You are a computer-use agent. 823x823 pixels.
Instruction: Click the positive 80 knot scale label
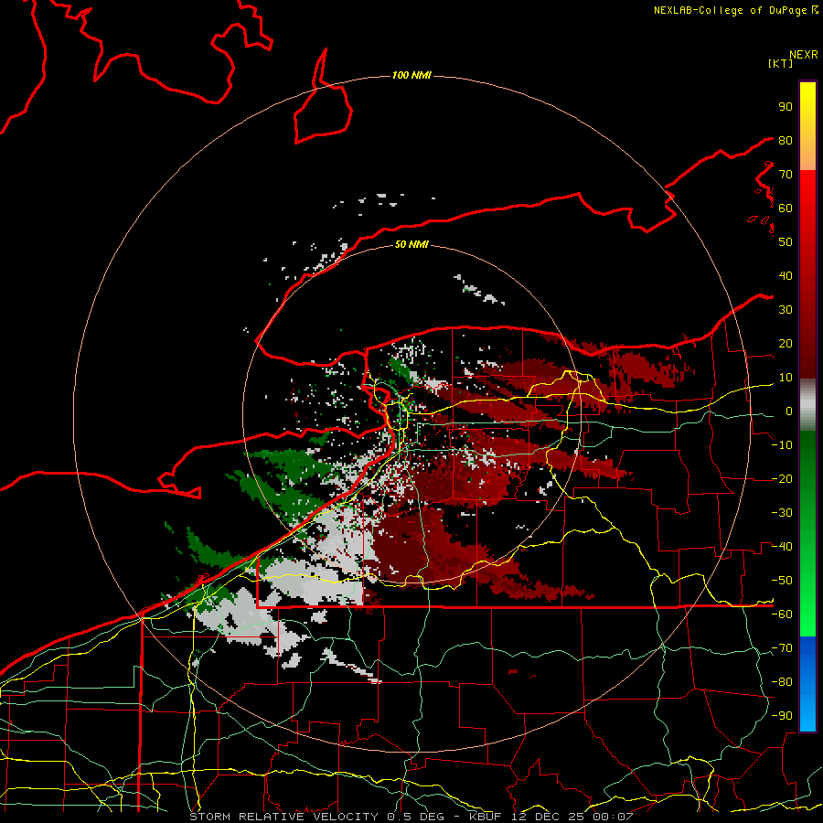pyautogui.click(x=786, y=140)
